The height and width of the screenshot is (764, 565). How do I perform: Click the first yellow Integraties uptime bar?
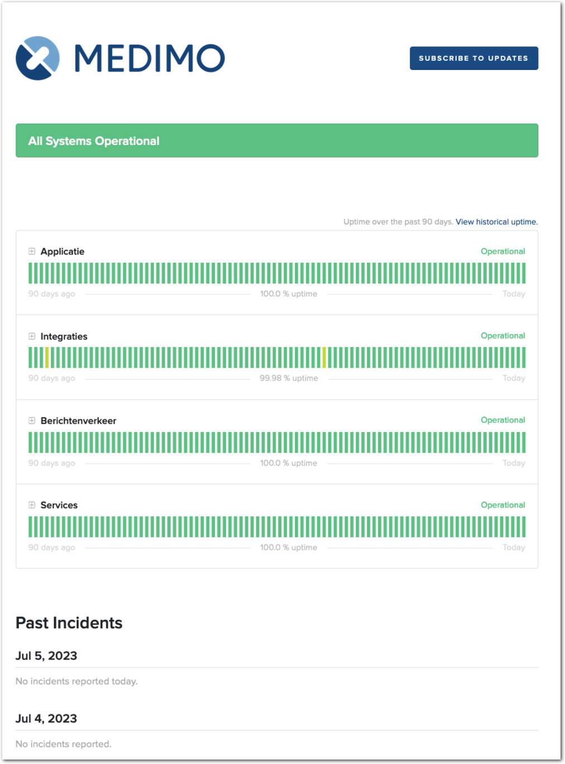47,358
